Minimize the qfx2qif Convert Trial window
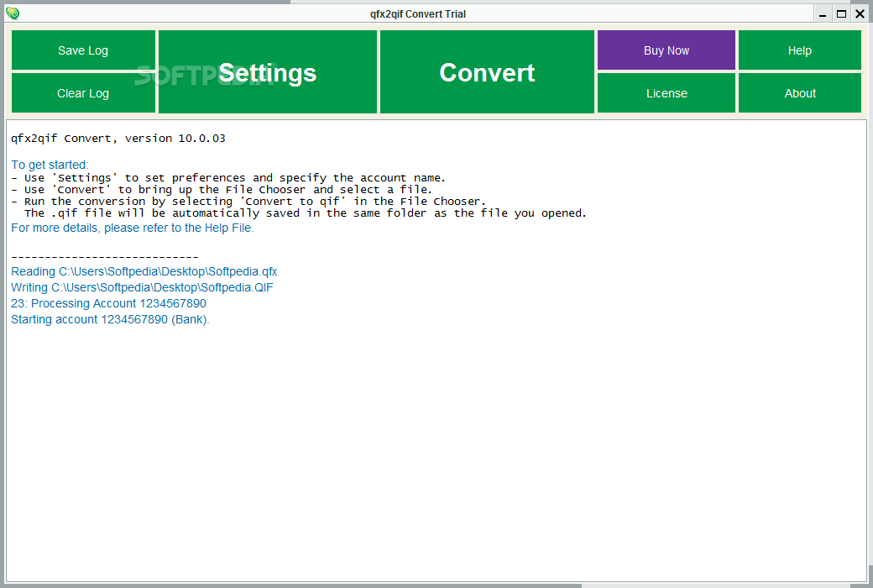The image size is (873, 588). 823,14
